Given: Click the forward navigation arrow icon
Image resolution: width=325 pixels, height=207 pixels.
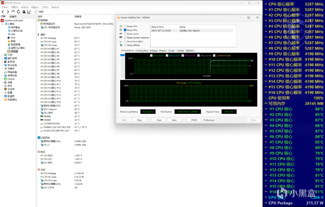Looking at the screenshot, I should [7, 11].
